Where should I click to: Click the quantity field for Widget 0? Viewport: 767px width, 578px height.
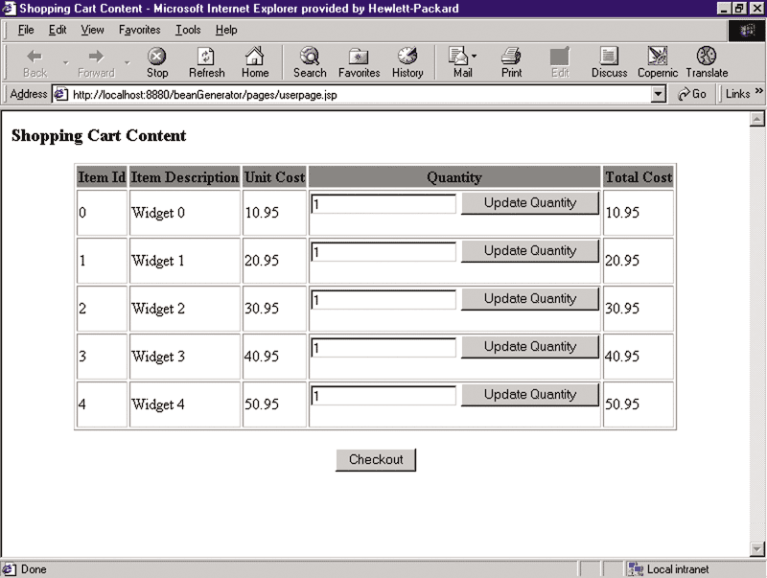click(x=383, y=204)
